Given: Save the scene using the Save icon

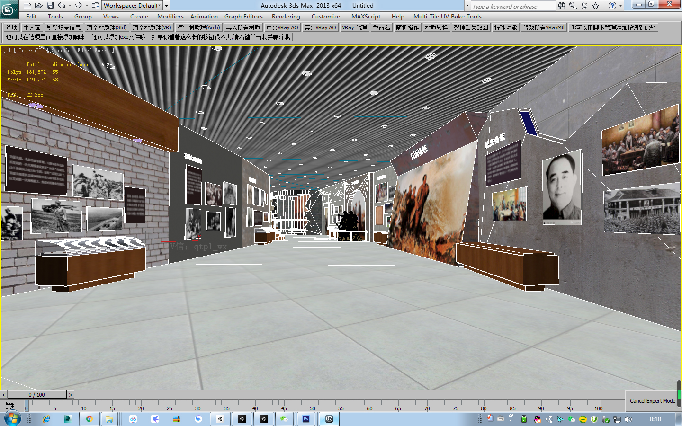Looking at the screenshot, I should 50,5.
